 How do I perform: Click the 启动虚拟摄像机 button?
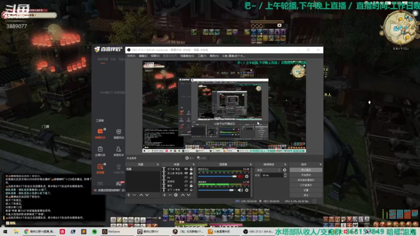point(306,180)
